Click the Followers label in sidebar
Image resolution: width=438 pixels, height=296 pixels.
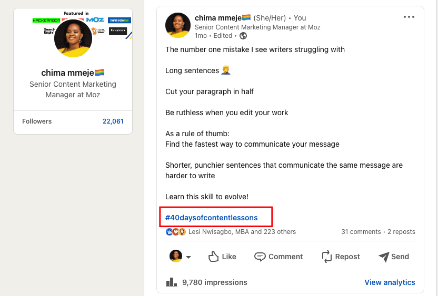point(37,121)
